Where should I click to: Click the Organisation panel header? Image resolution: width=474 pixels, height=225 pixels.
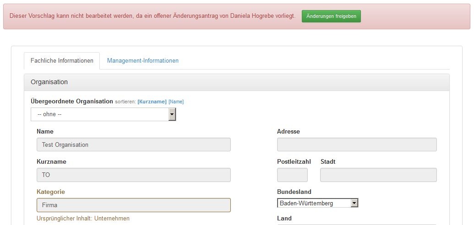236,82
